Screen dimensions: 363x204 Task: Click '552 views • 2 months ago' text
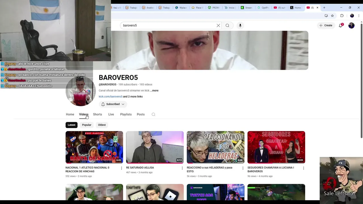79,176
